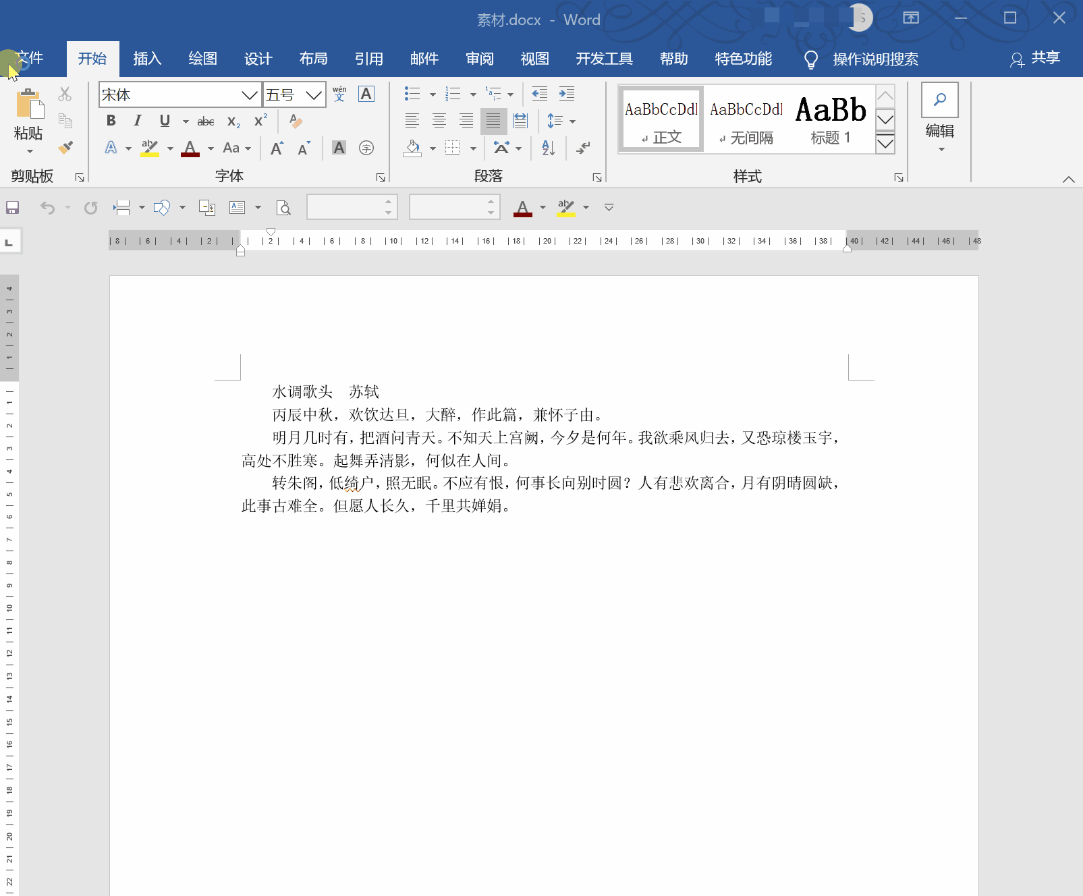Expand the Line Spacing dropdown arrow
This screenshot has height=896, width=1083.
(572, 121)
